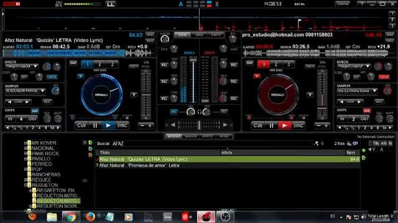398x223 pixels.
Task: Toggle the left deck HIGH kill button
Action: [x=164, y=65]
